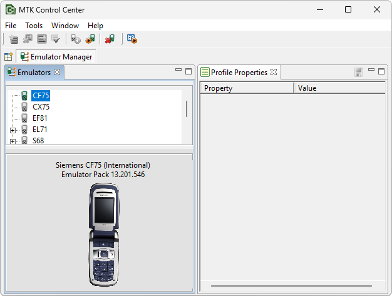The height and width of the screenshot is (296, 392).
Task: Click the Open Perspective icon
Action: [x=9, y=57]
